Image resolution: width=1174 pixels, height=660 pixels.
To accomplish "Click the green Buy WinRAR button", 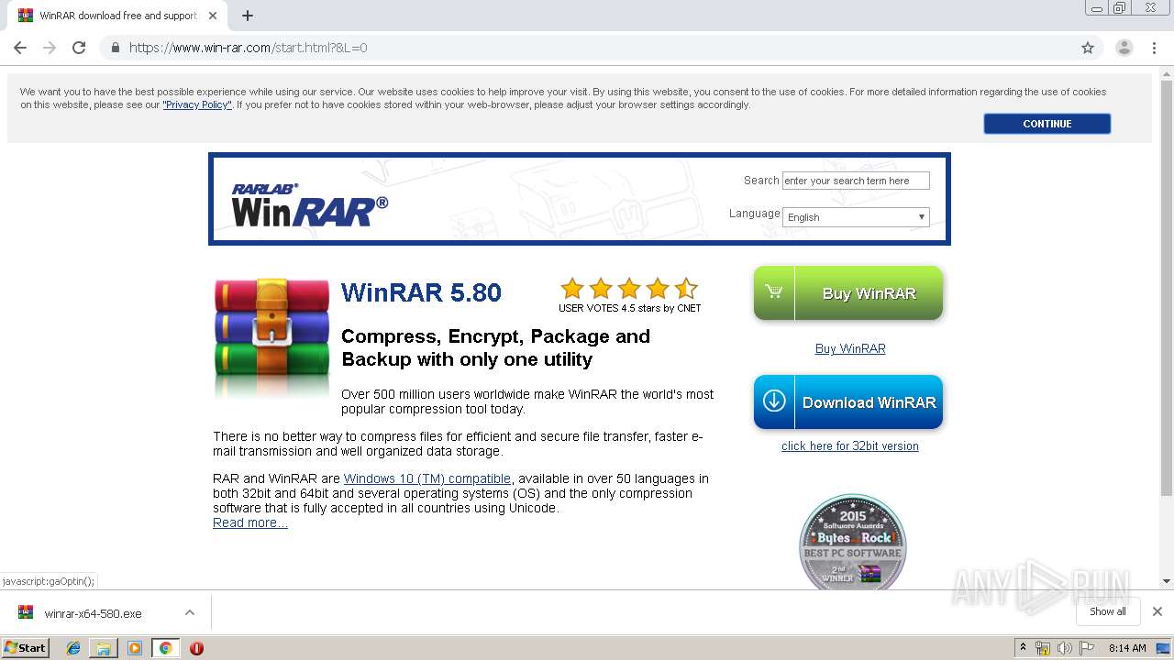I will click(848, 293).
